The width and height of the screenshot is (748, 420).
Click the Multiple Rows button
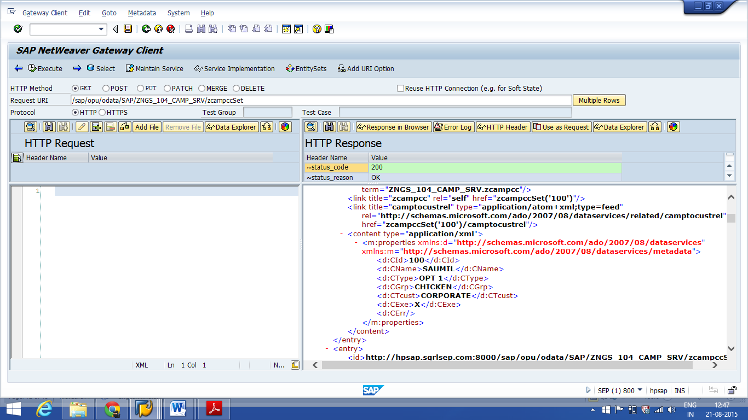pyautogui.click(x=599, y=100)
